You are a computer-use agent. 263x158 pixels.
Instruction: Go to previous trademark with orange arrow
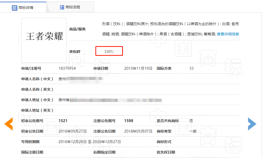[x=9, y=124]
